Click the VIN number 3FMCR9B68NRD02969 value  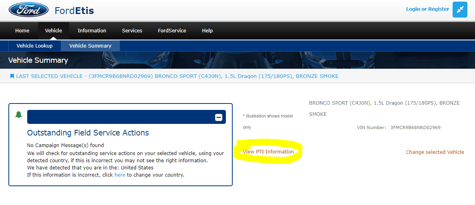point(415,127)
